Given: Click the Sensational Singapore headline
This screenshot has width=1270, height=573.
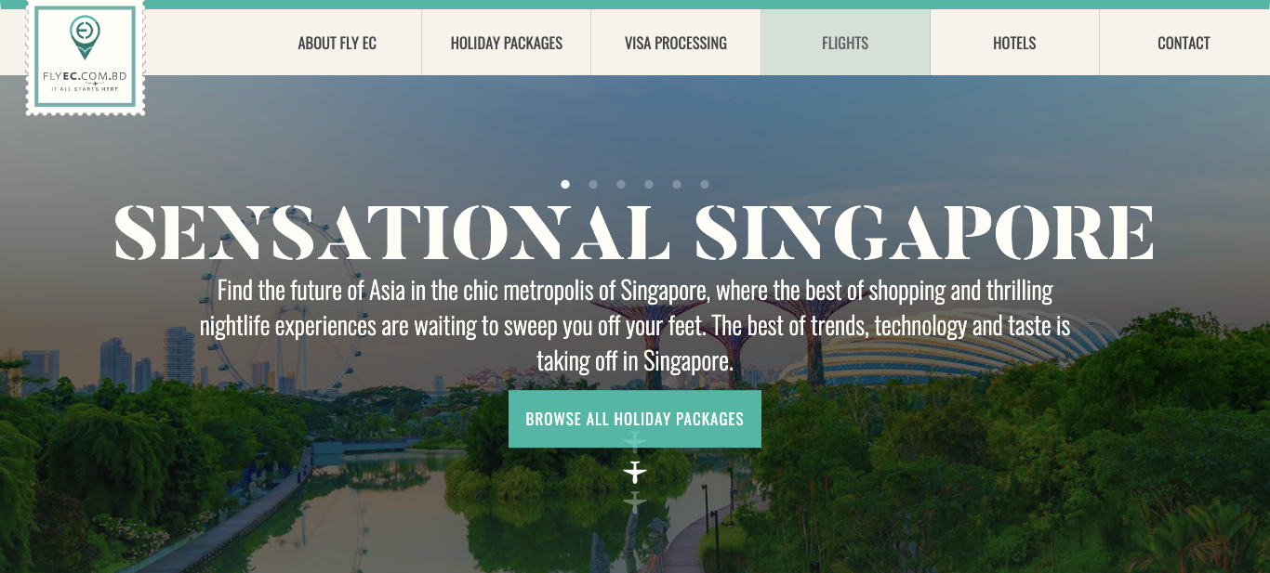Looking at the screenshot, I should tap(635, 232).
